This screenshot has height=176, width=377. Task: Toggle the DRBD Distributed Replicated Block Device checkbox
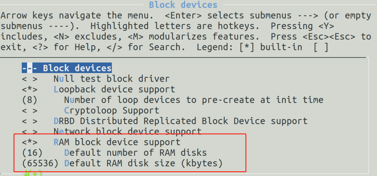point(29,121)
